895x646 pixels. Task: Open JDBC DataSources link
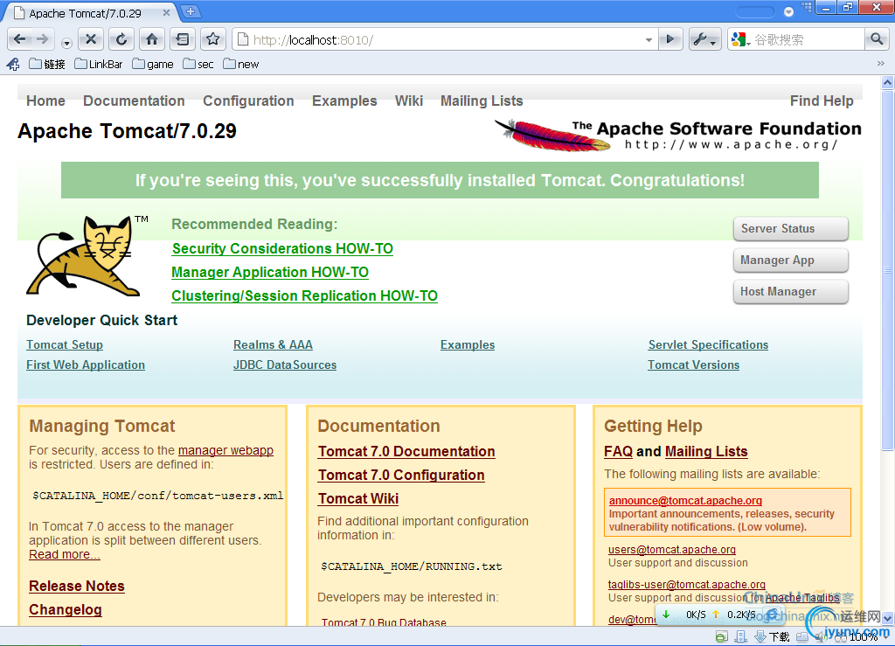coord(285,365)
